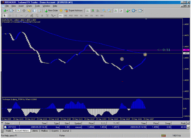The height and width of the screenshot is (138, 191).
Task: Select the Cursor arrow tool
Action: point(5,16)
